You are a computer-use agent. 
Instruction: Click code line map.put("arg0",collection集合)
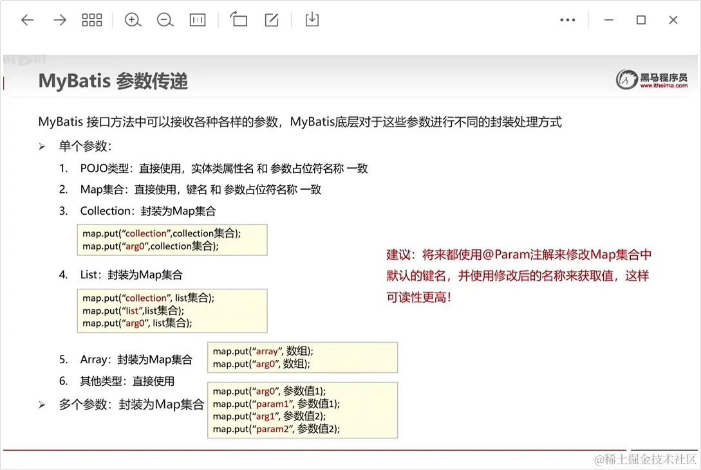pyautogui.click(x=151, y=246)
